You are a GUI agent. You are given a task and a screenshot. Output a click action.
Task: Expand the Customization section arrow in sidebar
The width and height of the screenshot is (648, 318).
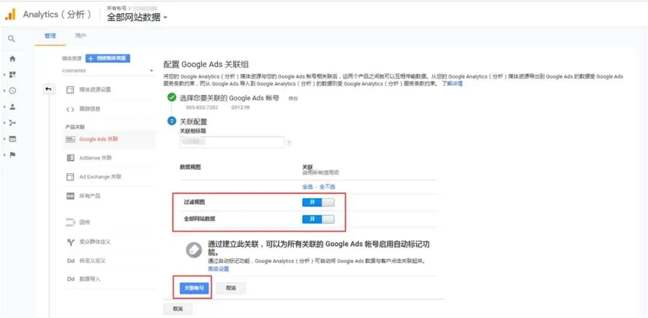pos(5,75)
